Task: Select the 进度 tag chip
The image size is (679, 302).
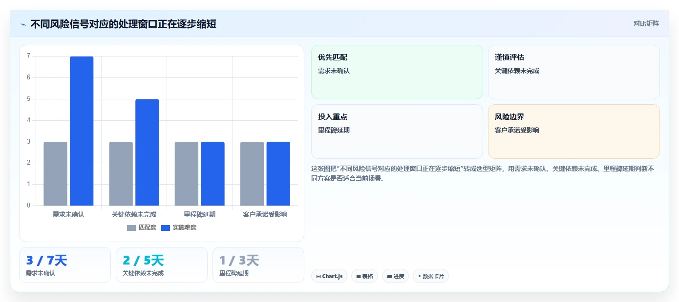Action: (395, 276)
